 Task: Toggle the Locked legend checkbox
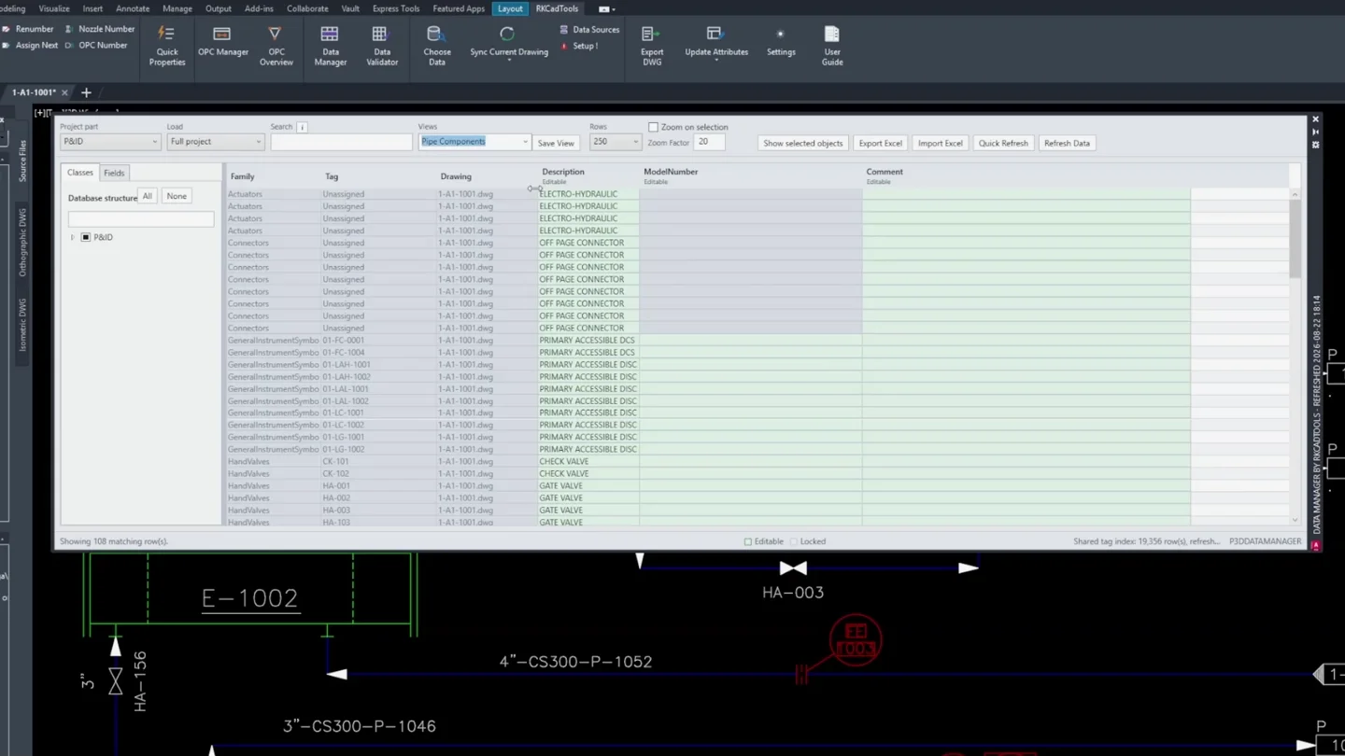pyautogui.click(x=793, y=541)
